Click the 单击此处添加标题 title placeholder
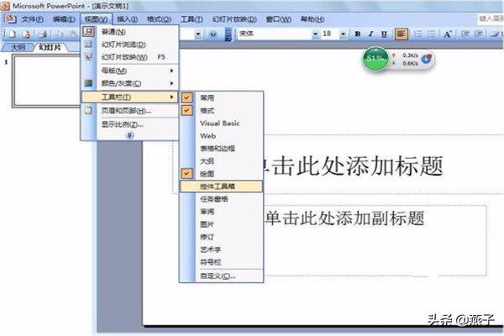The image size is (504, 336). (x=354, y=165)
